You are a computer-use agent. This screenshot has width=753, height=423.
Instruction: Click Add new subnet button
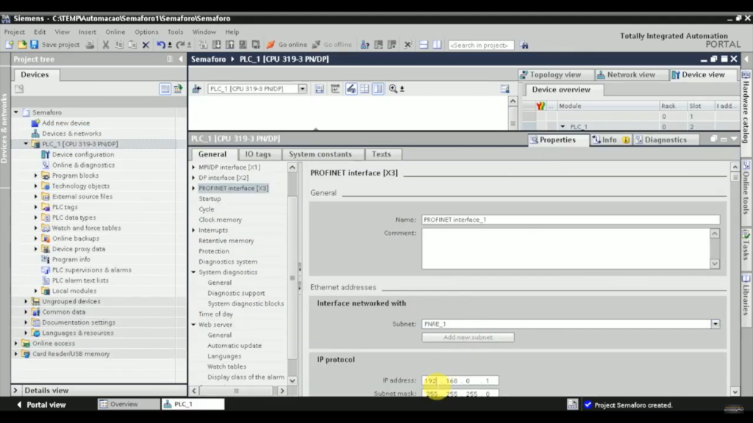pos(468,337)
